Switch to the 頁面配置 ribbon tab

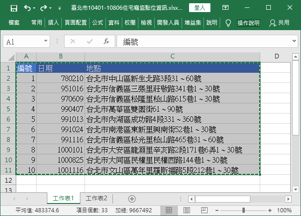click(x=76, y=23)
